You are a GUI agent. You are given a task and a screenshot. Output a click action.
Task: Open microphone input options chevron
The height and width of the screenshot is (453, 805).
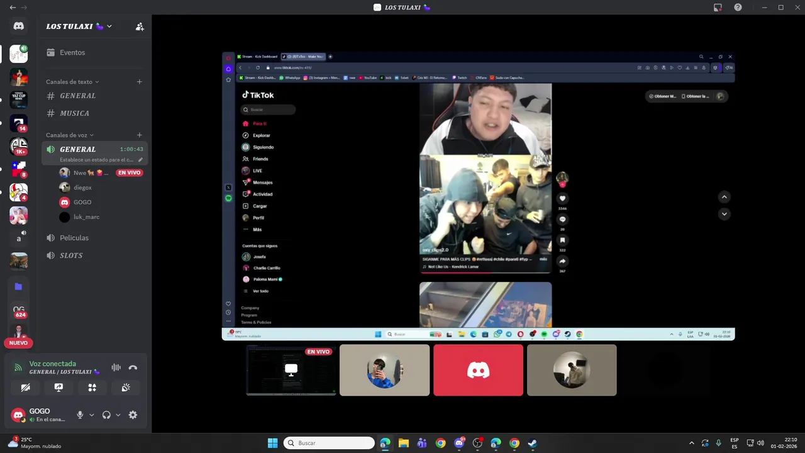(x=92, y=415)
